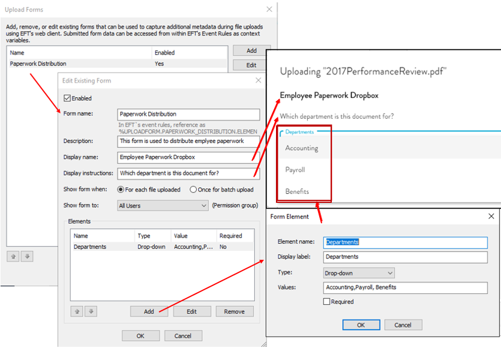Click the move-up arrow below Elements list

click(77, 311)
